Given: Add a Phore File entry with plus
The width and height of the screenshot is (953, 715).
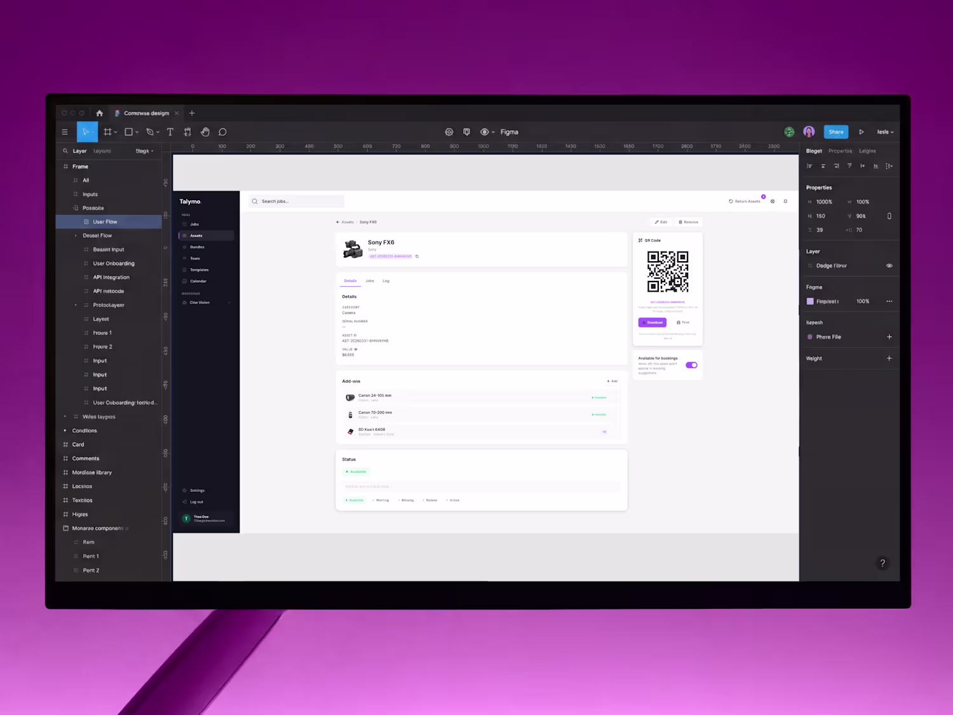Looking at the screenshot, I should 889,337.
